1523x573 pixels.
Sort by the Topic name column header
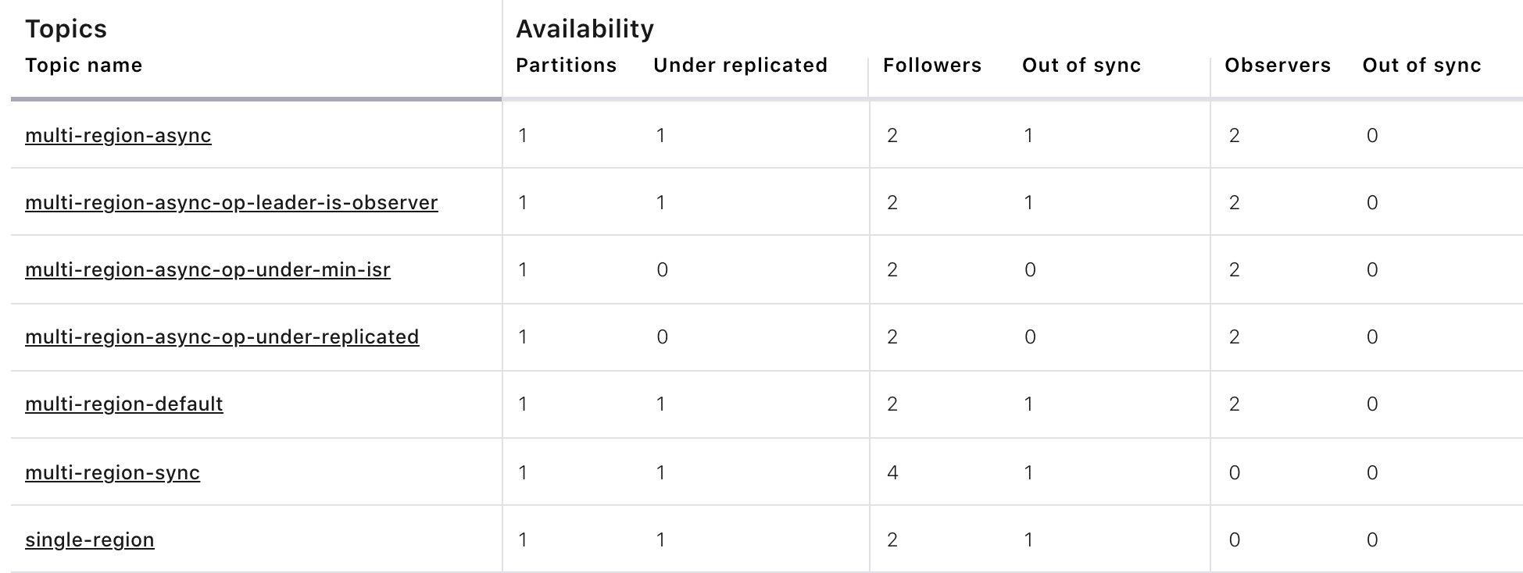(x=84, y=66)
